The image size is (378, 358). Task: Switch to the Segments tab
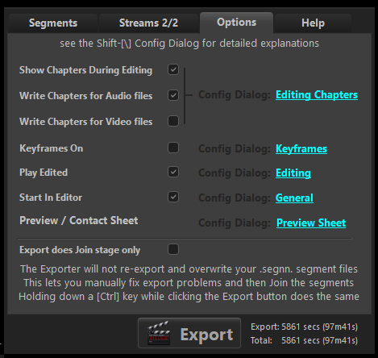tap(53, 23)
